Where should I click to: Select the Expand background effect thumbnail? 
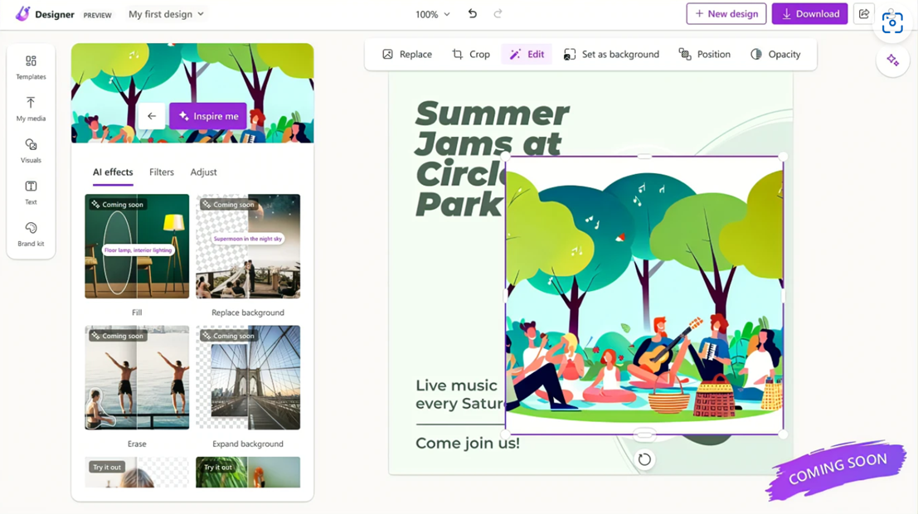click(248, 377)
